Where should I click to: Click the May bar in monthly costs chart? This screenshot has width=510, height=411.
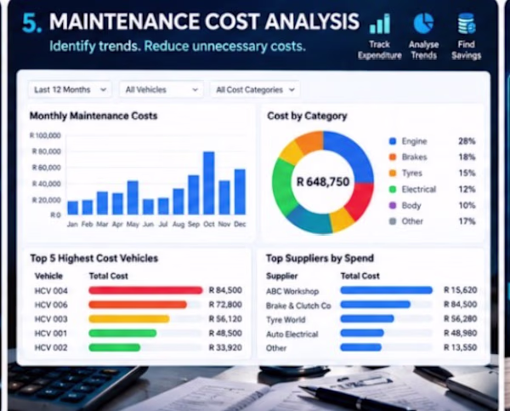(x=133, y=197)
